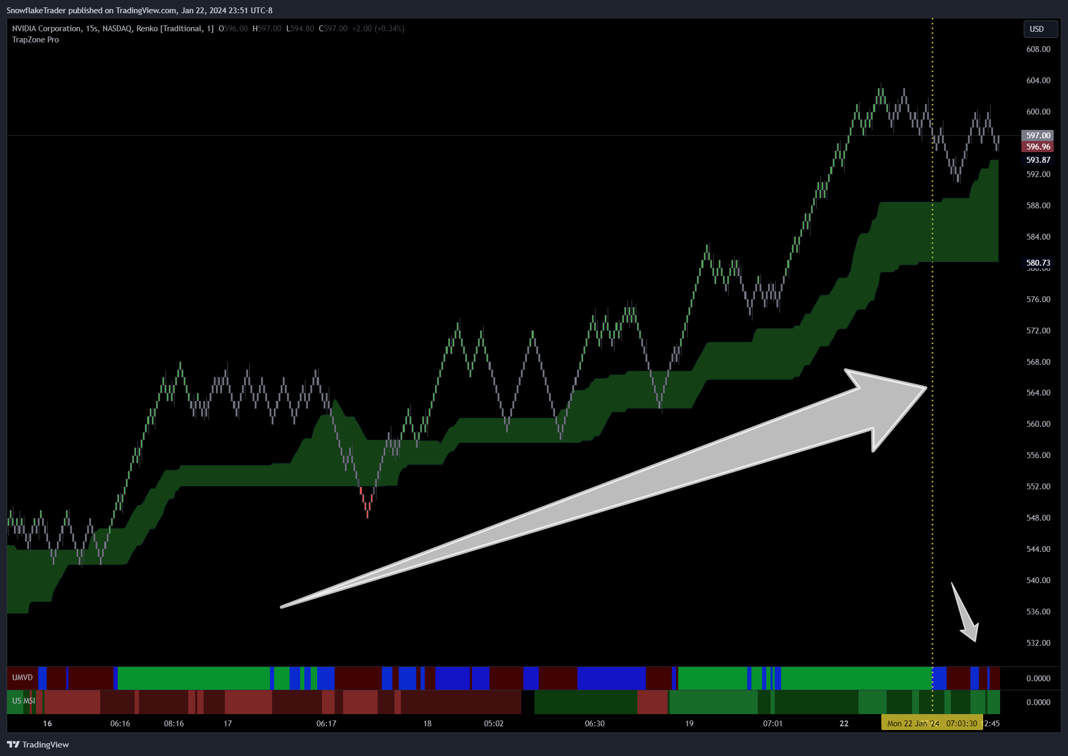
Task: Click the TradingView logo
Action: (38, 744)
